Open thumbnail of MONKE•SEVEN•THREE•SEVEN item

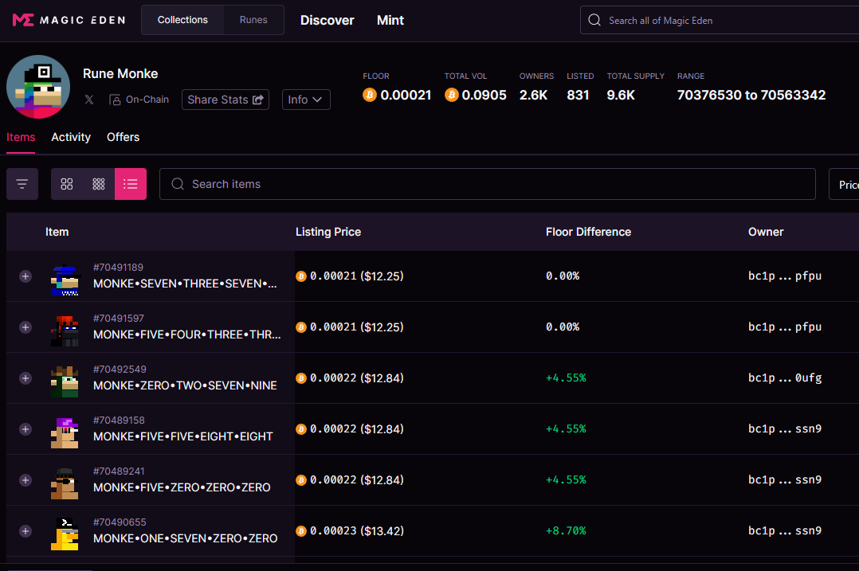(x=65, y=280)
